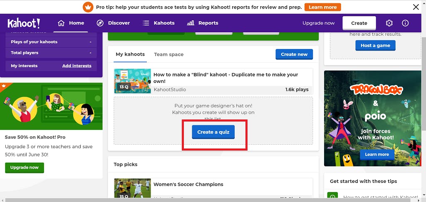Open the Blind kahoot thumbnail

[133, 81]
